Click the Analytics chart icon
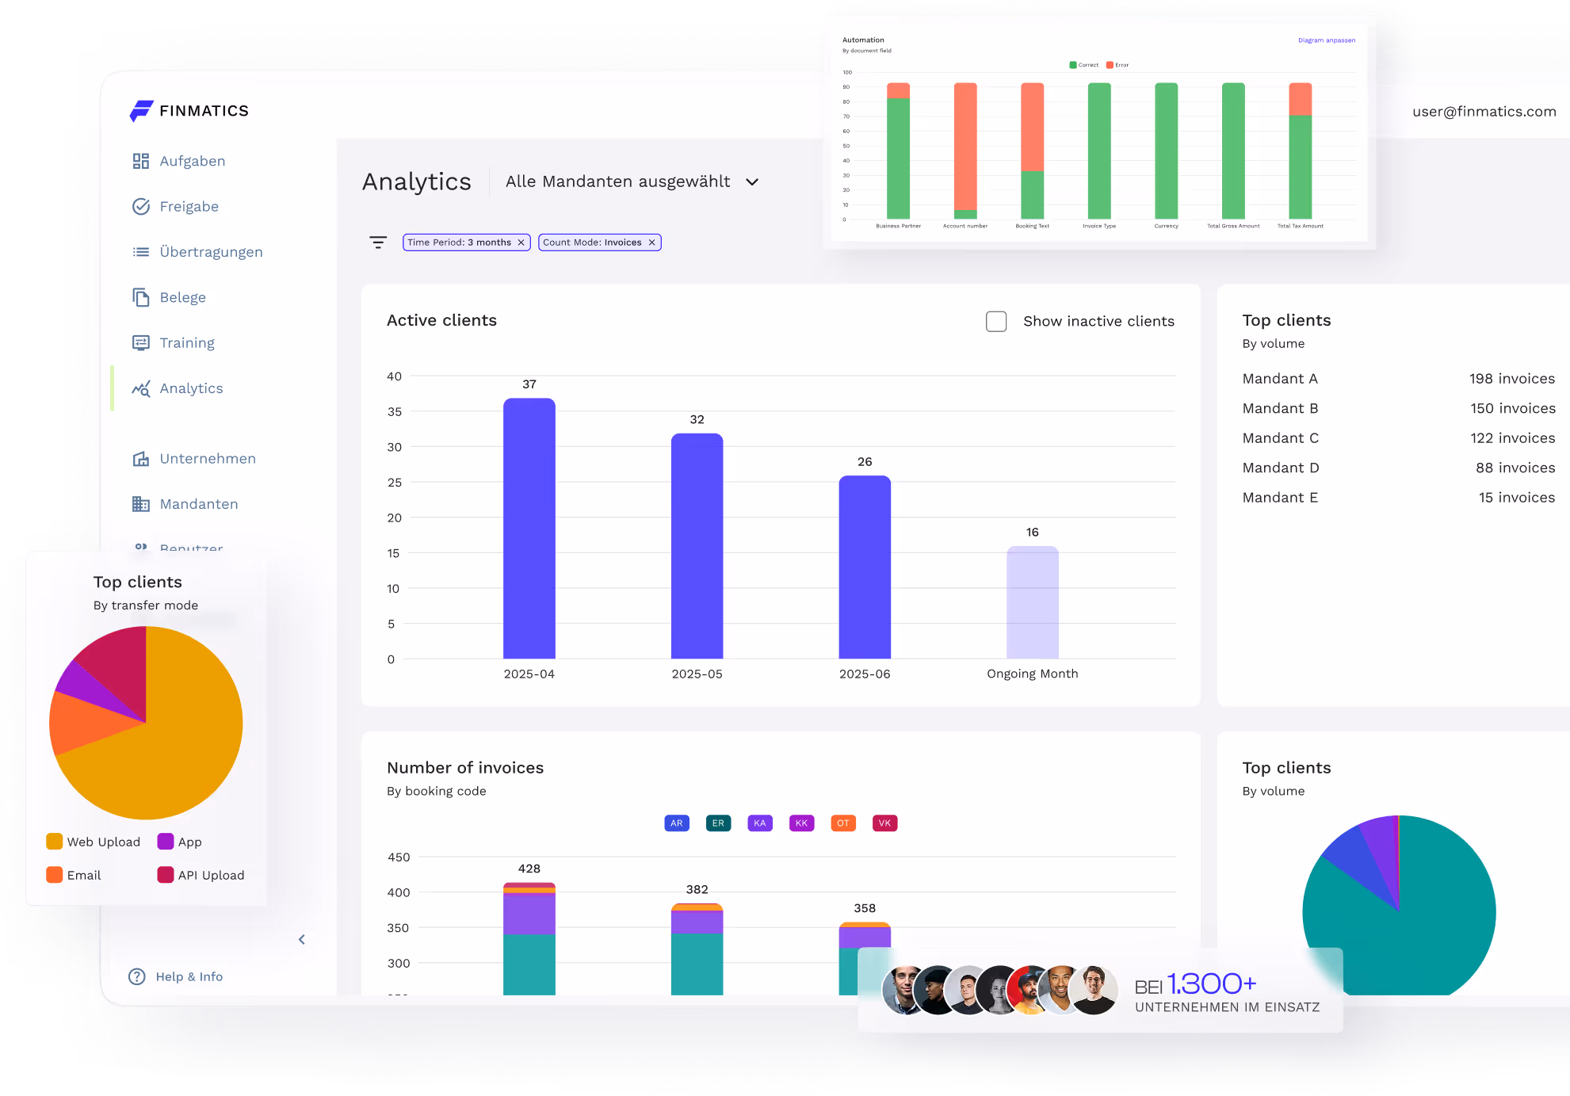Image resolution: width=1570 pixels, height=1096 pixels. pos(141,388)
